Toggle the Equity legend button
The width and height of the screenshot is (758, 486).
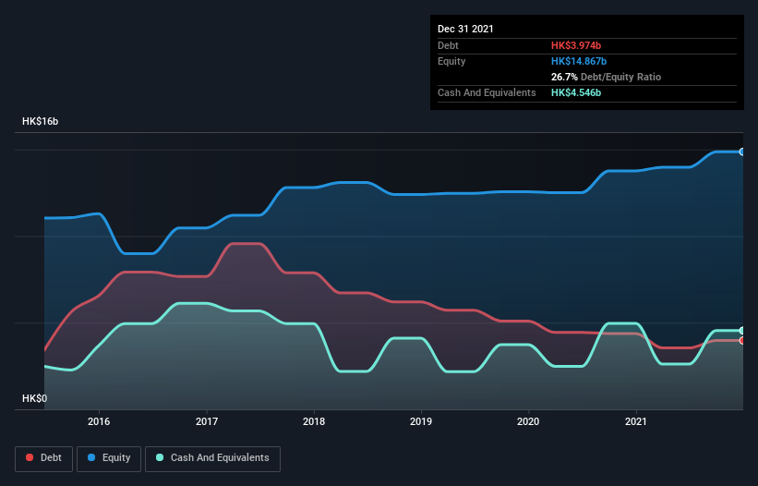click(109, 458)
